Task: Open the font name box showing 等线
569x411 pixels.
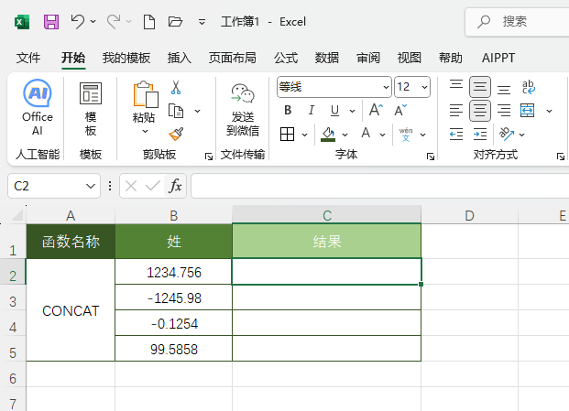Action: click(x=334, y=87)
